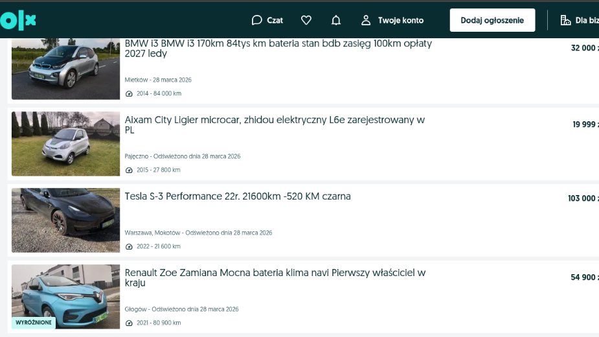Click the odometer icon beside 2014 - 84 000 km
Image resolution: width=599 pixels, height=337 pixels.
(129, 94)
